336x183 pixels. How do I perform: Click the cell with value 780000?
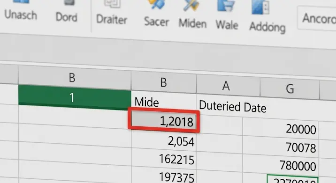click(281, 166)
